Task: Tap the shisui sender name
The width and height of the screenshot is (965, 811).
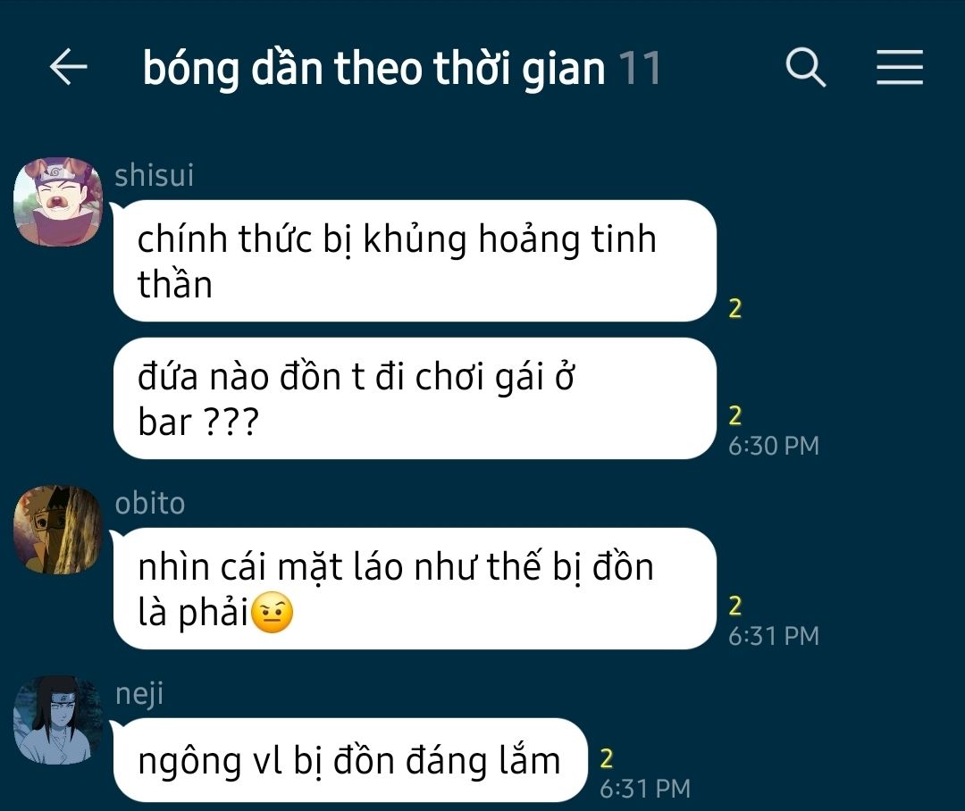Action: 154,175
